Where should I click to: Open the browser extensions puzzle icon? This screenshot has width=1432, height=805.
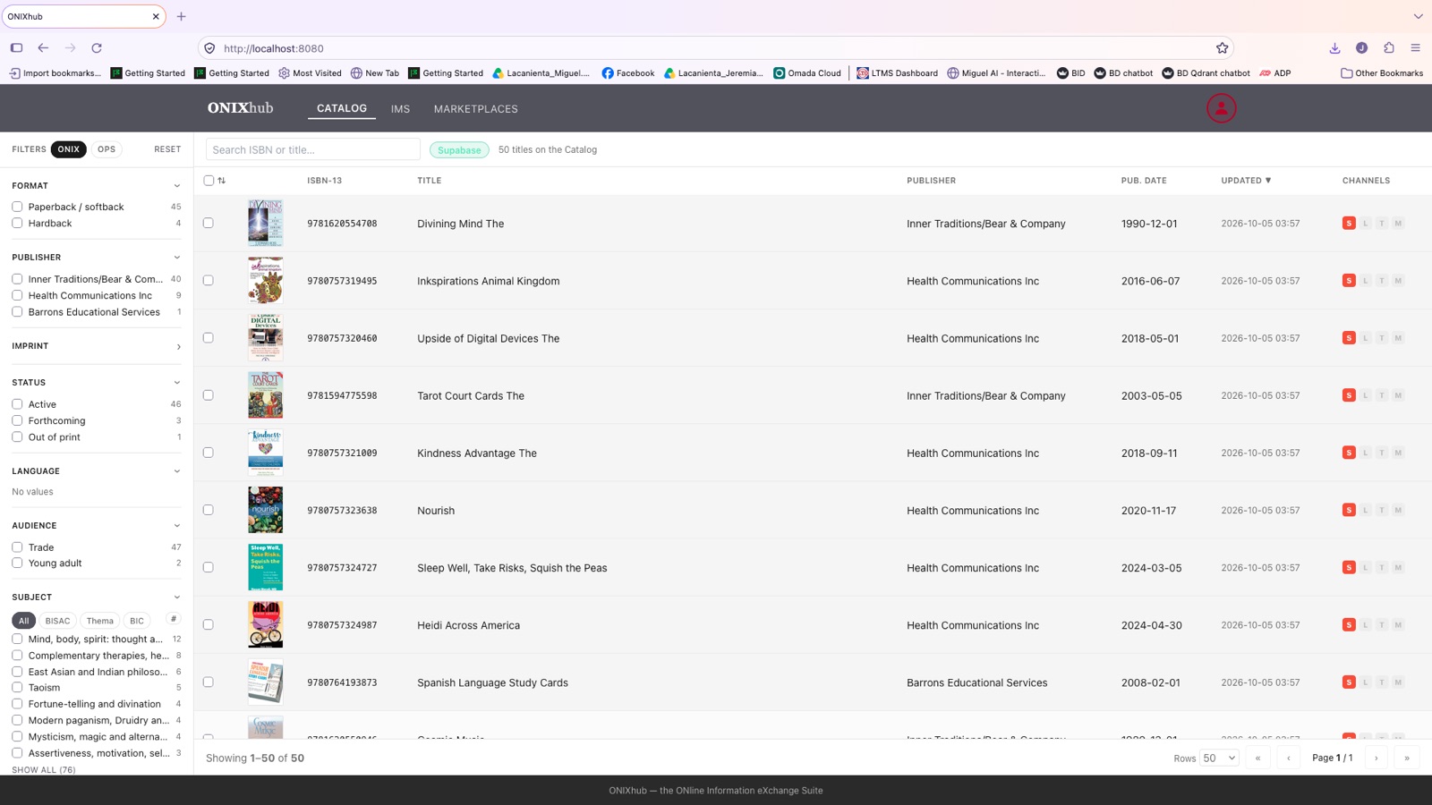pyautogui.click(x=1388, y=48)
